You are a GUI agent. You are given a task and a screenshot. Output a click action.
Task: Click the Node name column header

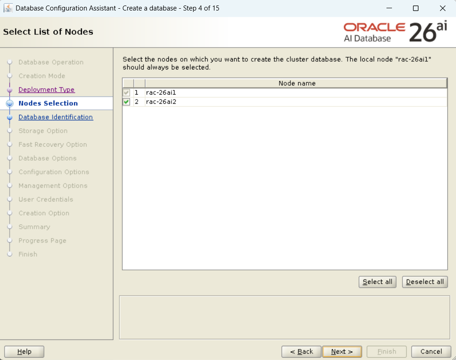(x=296, y=83)
